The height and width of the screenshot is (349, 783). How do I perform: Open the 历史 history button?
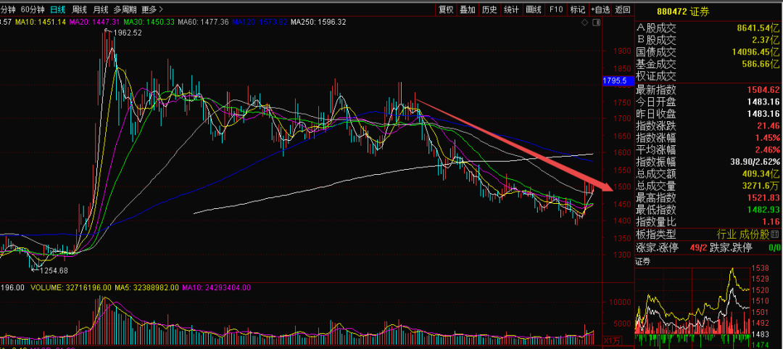[490, 9]
